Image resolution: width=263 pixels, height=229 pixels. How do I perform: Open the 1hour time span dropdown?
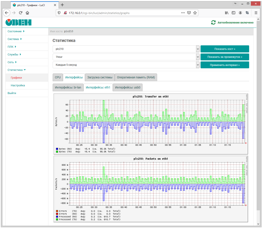[x=126, y=57]
